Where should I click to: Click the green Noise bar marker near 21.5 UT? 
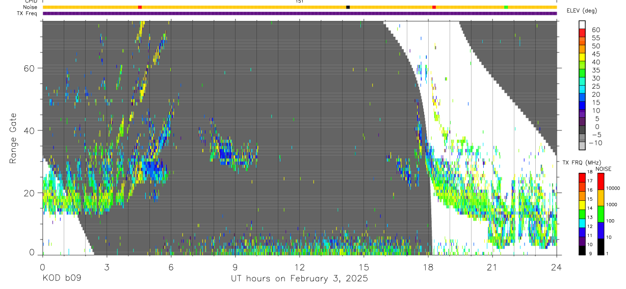(x=506, y=7)
